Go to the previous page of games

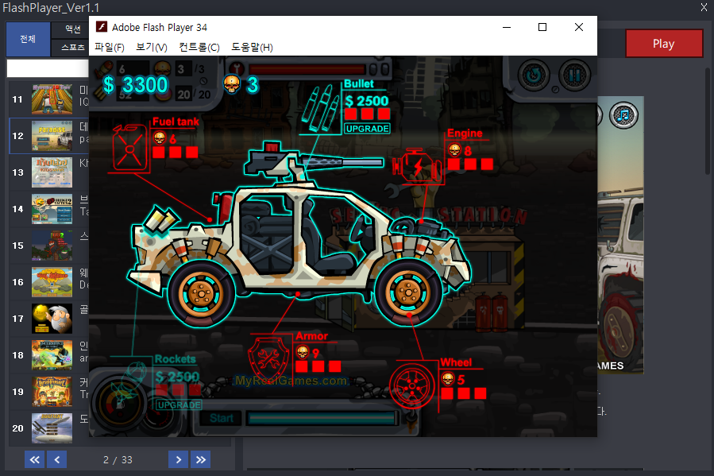click(x=57, y=459)
